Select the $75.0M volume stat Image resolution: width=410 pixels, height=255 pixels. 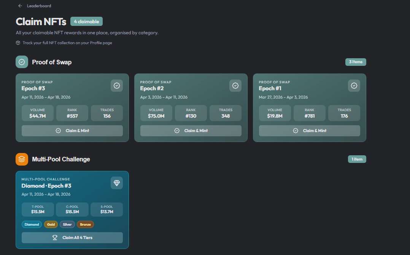click(x=156, y=113)
